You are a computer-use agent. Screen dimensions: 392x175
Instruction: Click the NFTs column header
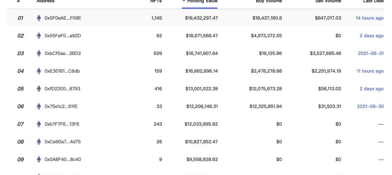tap(156, 1)
